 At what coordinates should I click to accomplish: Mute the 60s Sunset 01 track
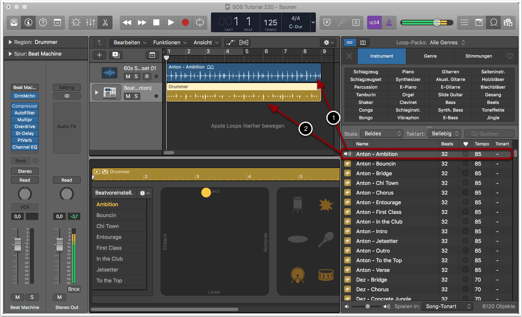click(x=128, y=77)
